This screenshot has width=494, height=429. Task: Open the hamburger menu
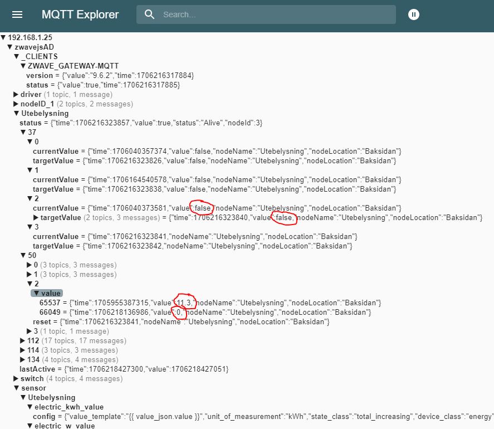[x=17, y=14]
